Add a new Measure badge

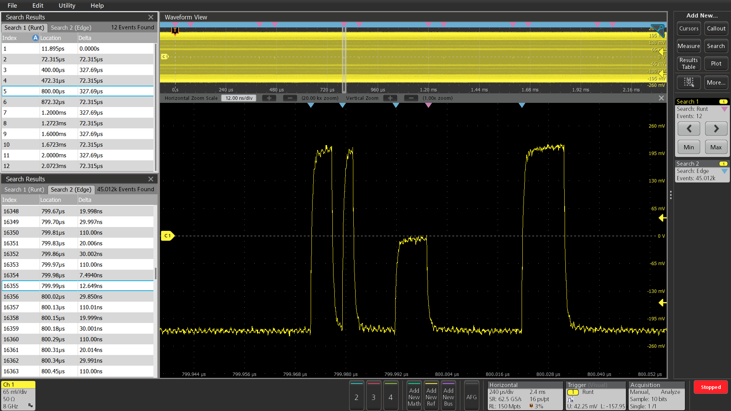pos(689,46)
